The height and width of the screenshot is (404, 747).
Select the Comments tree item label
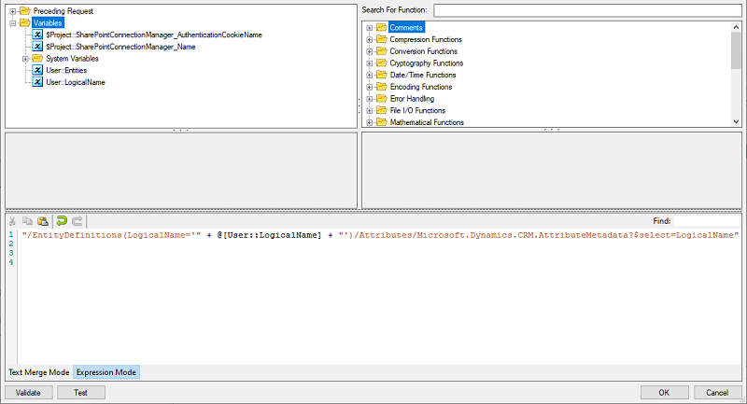point(406,27)
